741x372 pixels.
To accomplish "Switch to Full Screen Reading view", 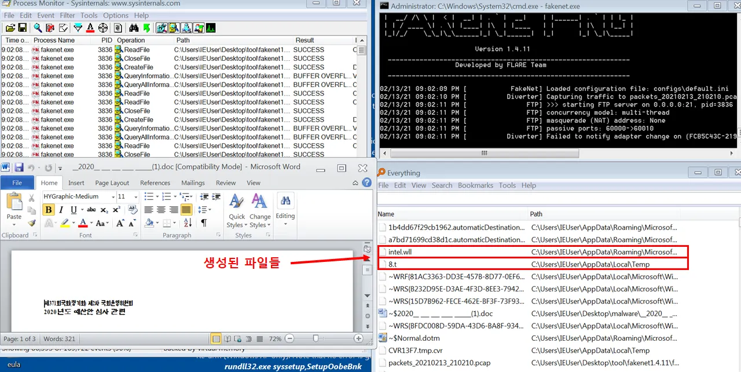I will (227, 338).
